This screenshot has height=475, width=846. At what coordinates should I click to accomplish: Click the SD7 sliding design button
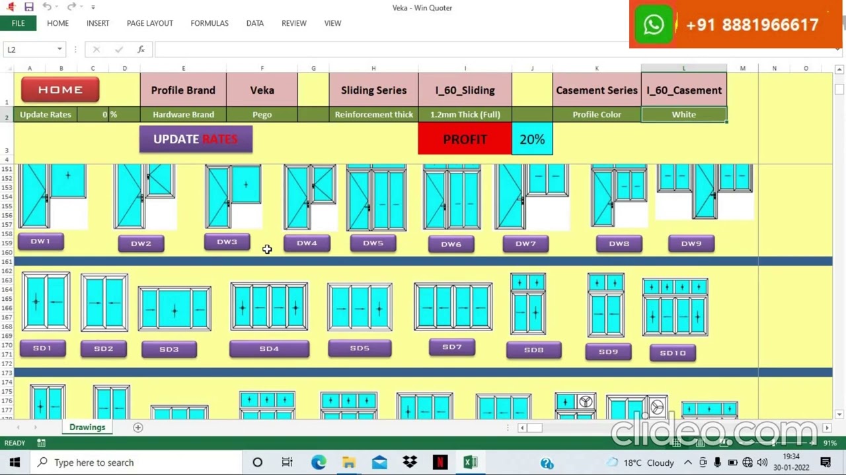[452, 347]
